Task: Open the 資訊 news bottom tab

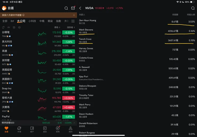Action: [45, 130]
